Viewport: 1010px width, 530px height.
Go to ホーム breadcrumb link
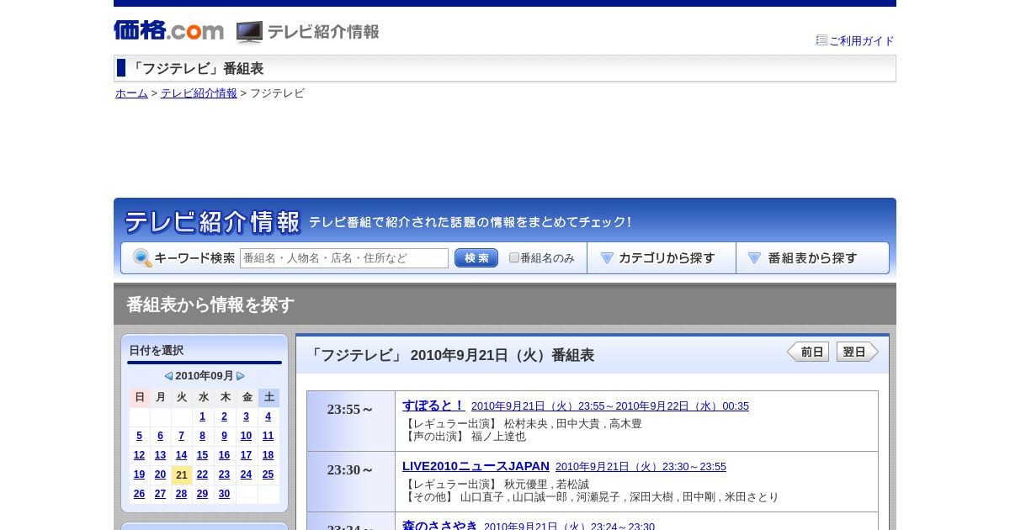(x=131, y=93)
